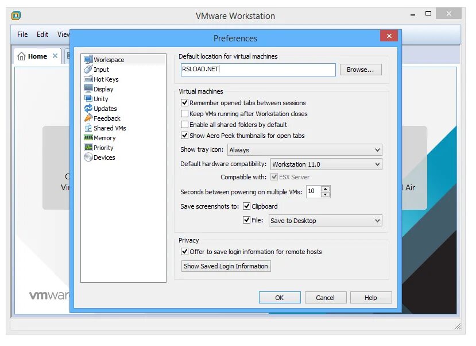
Task: Open the Save to Desktop dropdown
Action: [325, 221]
